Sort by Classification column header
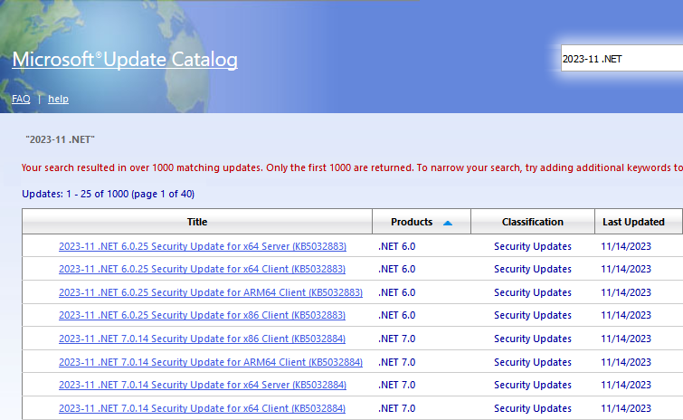The image size is (683, 420). click(533, 222)
